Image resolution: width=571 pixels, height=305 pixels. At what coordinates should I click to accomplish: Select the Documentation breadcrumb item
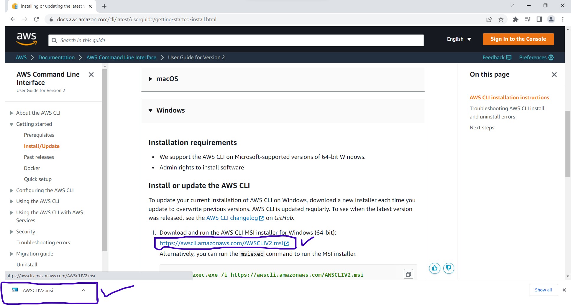point(56,57)
